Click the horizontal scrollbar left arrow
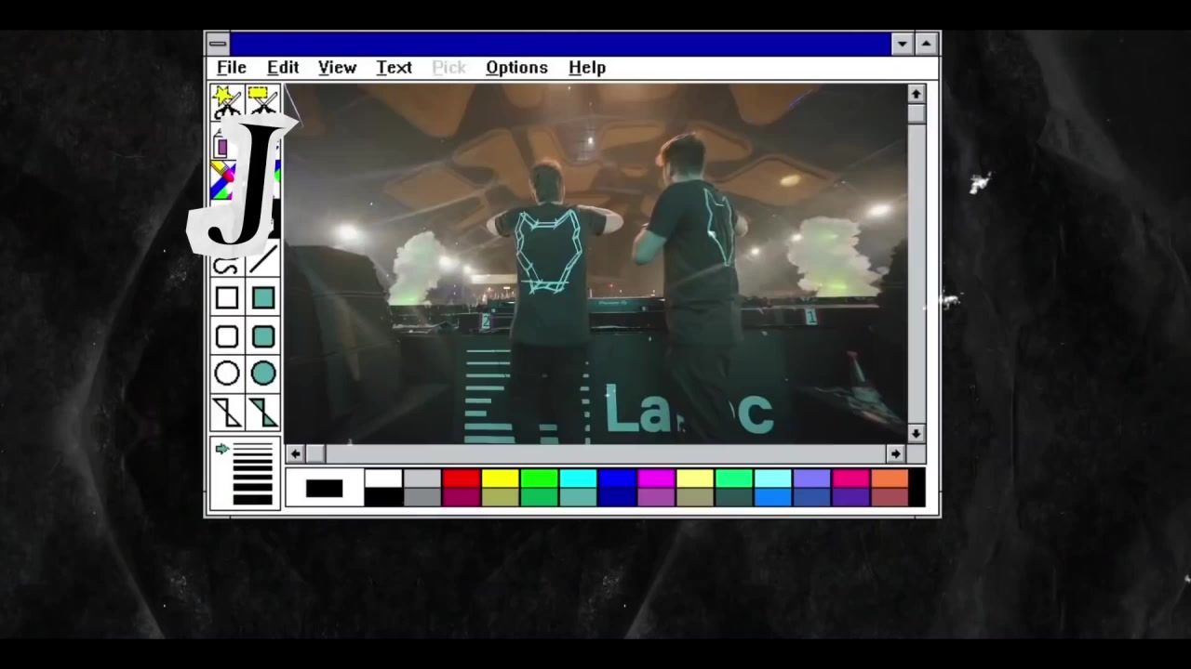 point(295,453)
